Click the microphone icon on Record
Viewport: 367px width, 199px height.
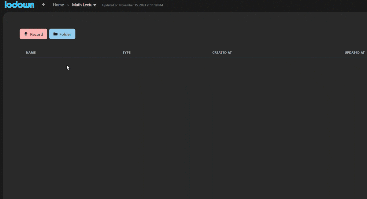coord(26,34)
